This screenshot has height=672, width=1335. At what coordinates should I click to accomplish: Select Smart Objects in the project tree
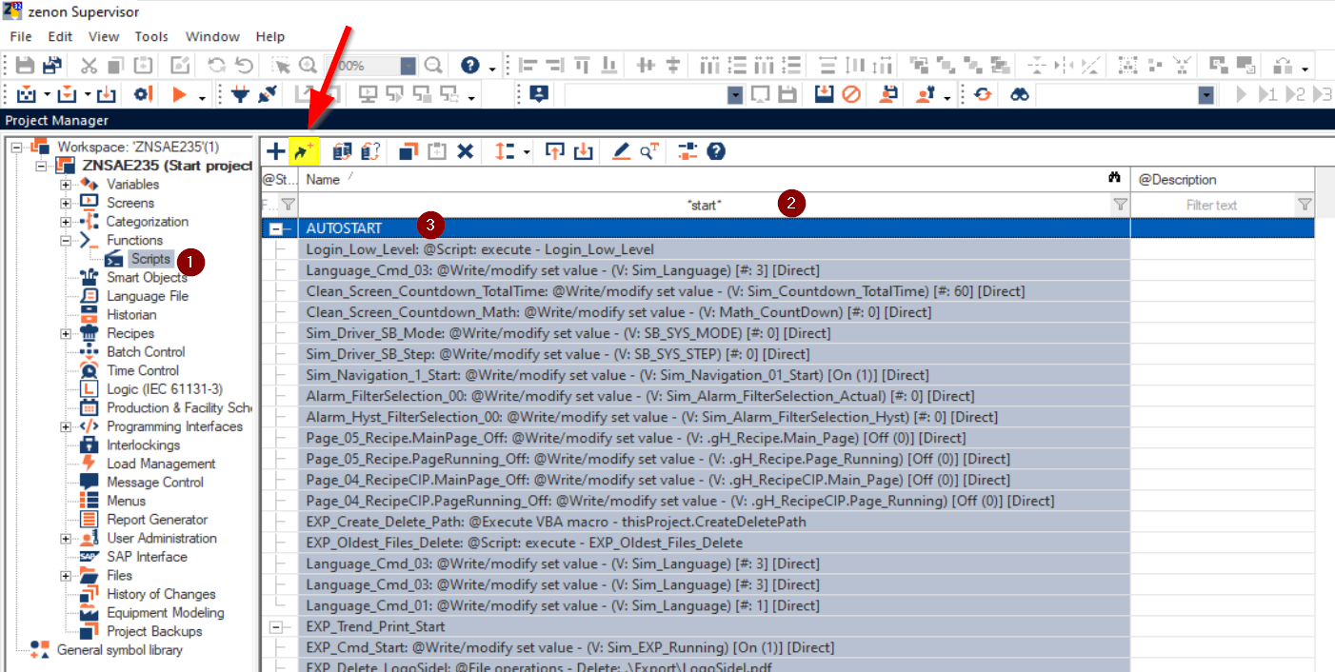coord(147,278)
